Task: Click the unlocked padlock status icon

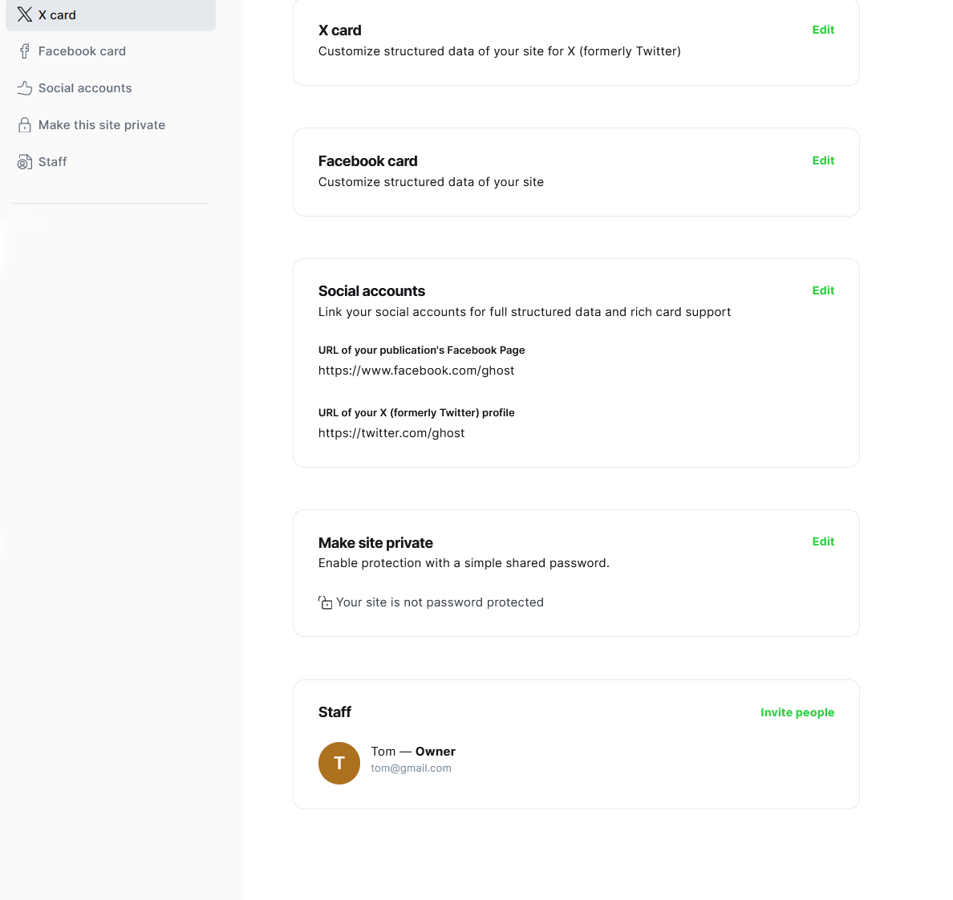Action: pyautogui.click(x=326, y=602)
